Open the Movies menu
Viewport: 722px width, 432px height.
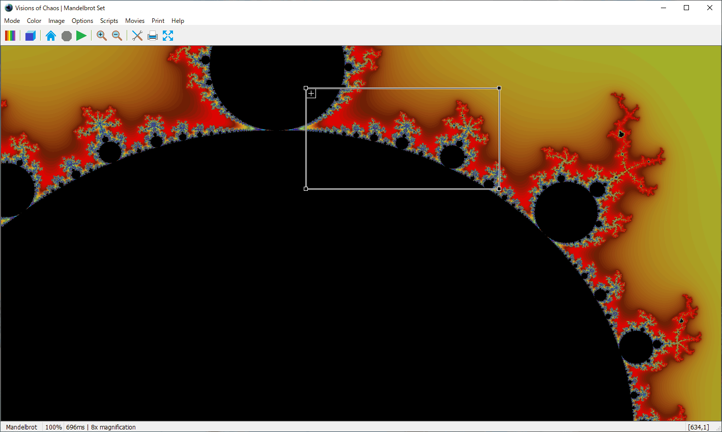(135, 21)
